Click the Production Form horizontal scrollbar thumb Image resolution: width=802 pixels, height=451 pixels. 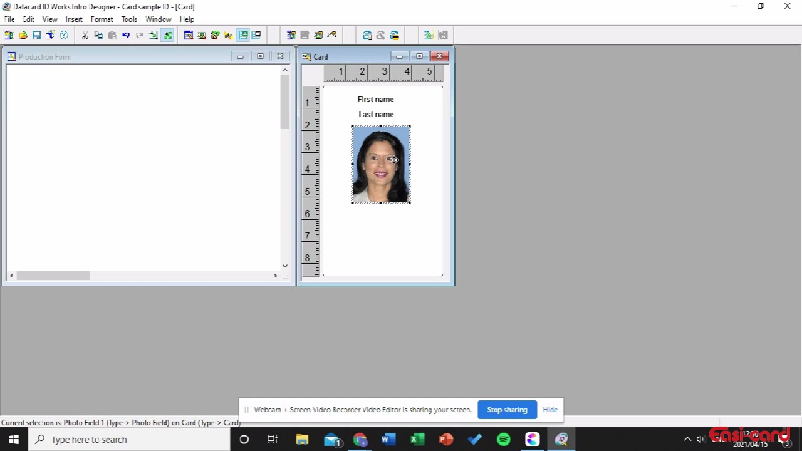(53, 276)
